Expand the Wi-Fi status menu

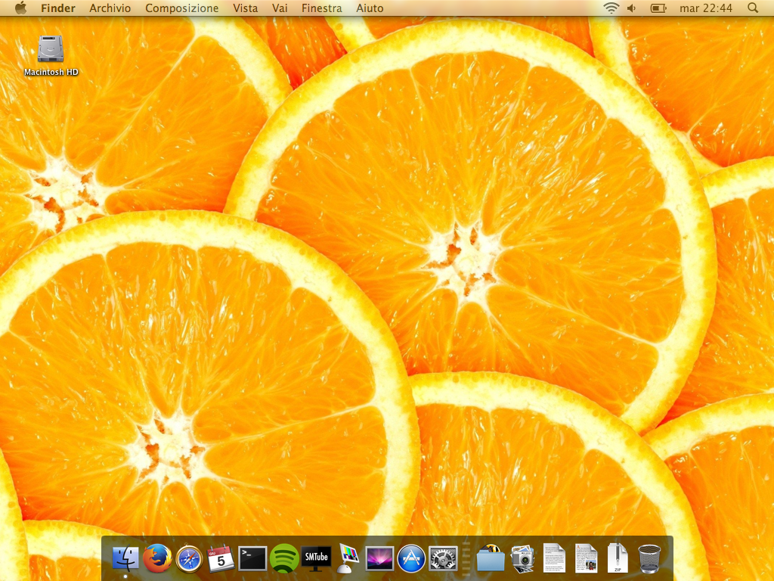click(611, 8)
